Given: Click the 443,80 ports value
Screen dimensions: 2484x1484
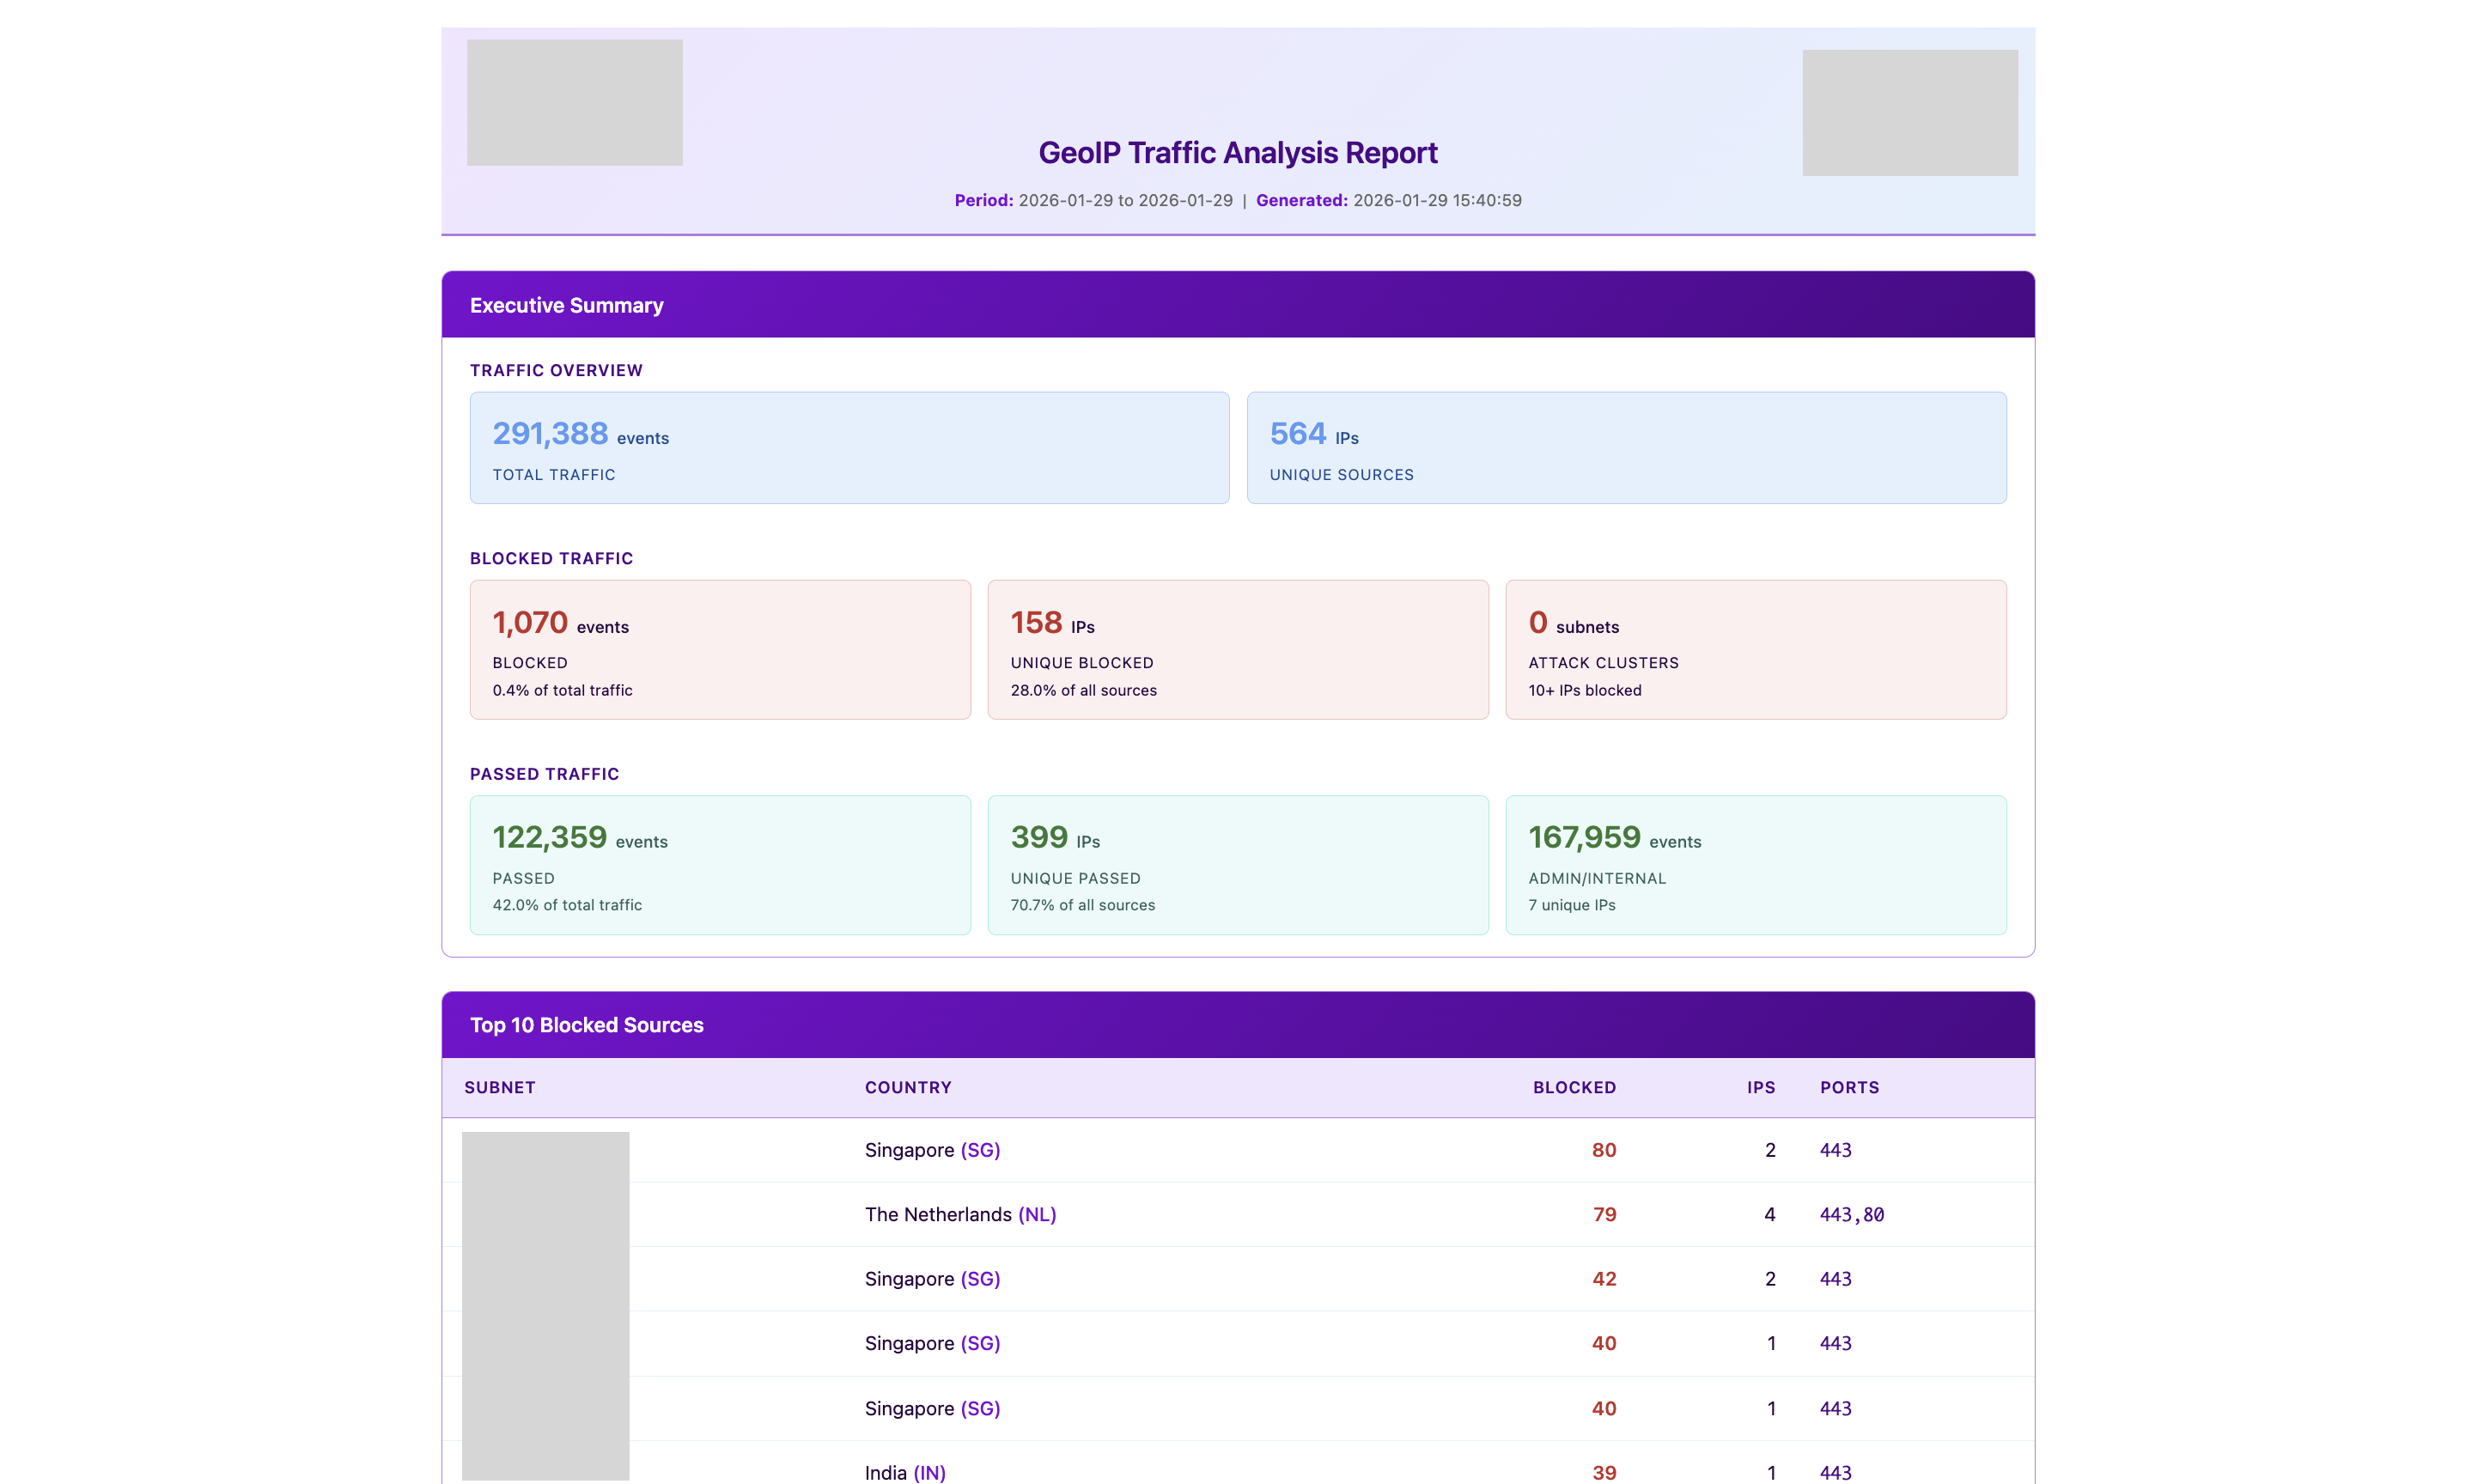Looking at the screenshot, I should (x=1851, y=1214).
